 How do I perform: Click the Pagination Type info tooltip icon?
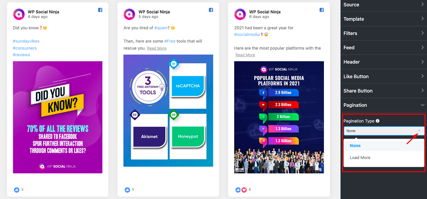point(378,121)
